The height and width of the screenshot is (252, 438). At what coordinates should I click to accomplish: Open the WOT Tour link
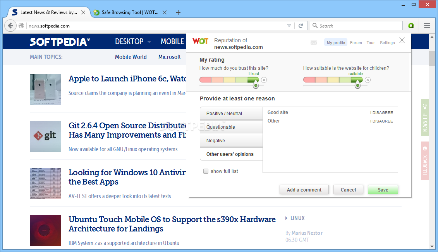(x=371, y=43)
